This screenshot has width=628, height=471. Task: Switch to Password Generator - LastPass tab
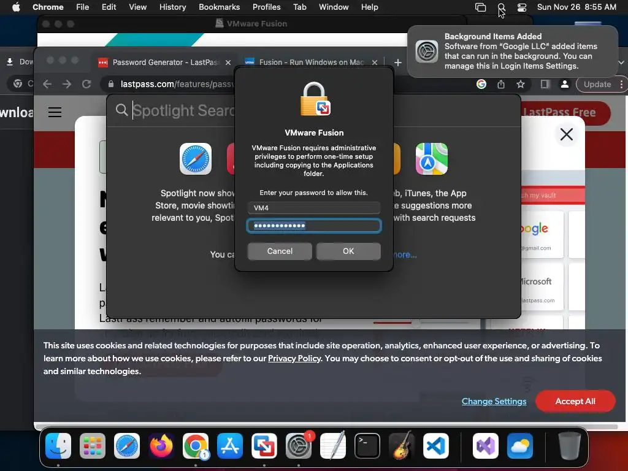(164, 62)
